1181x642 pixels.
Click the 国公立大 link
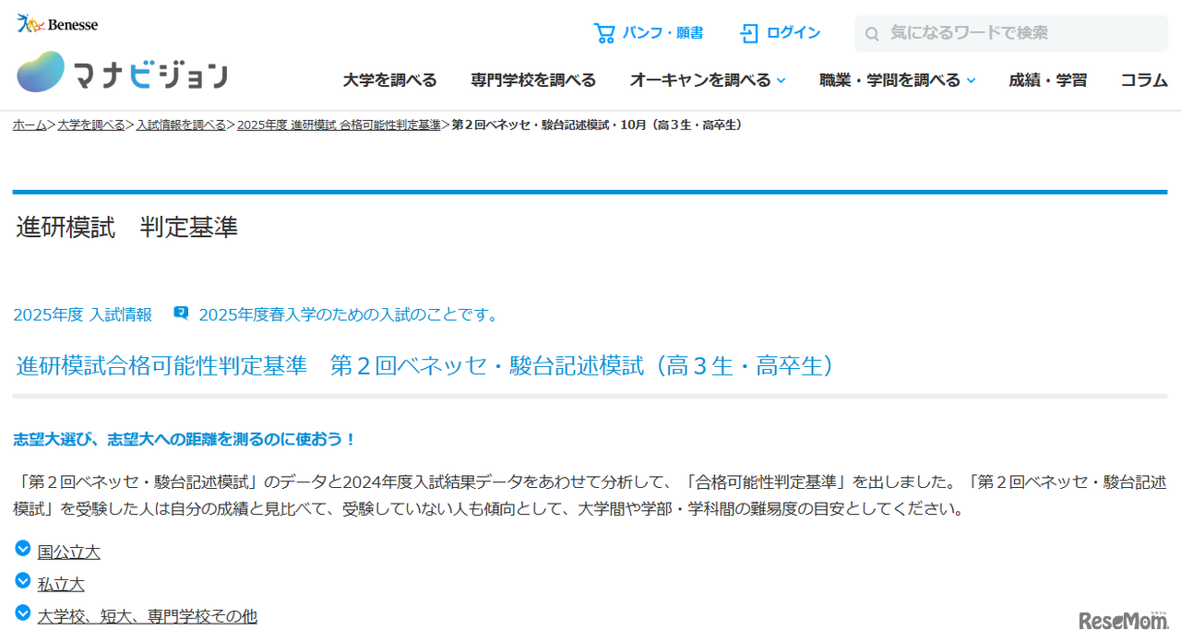pos(69,550)
